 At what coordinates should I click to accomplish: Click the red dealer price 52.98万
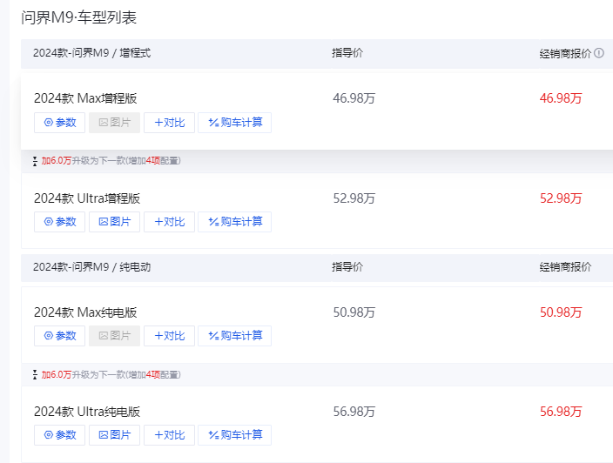[x=561, y=198]
